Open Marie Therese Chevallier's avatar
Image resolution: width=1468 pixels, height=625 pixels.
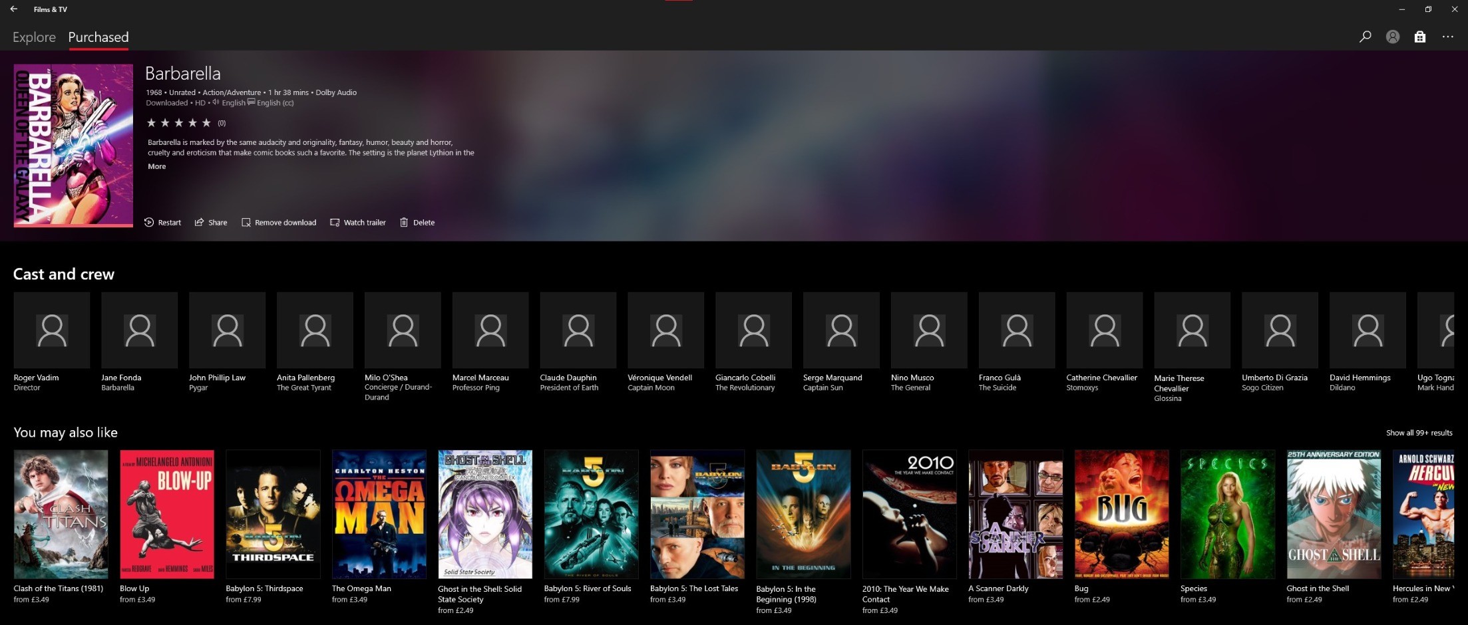tap(1193, 330)
